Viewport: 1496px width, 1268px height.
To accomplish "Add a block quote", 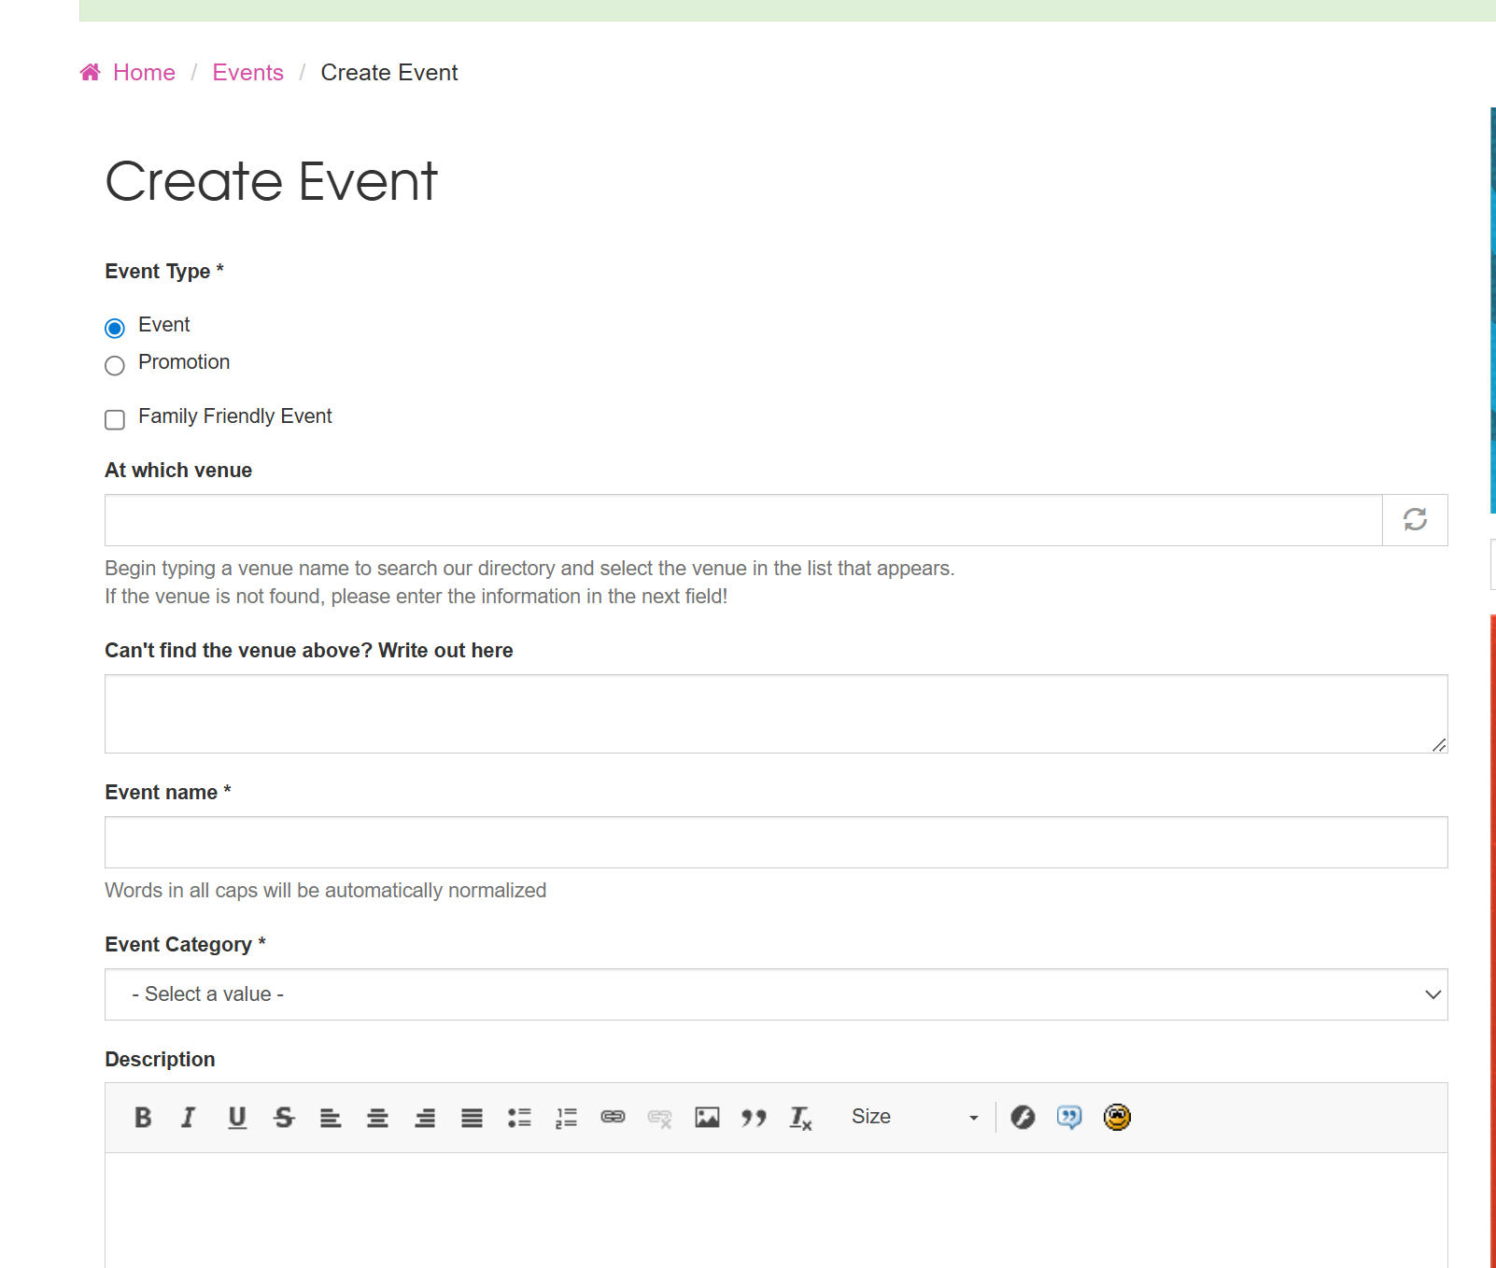I will (754, 1117).
